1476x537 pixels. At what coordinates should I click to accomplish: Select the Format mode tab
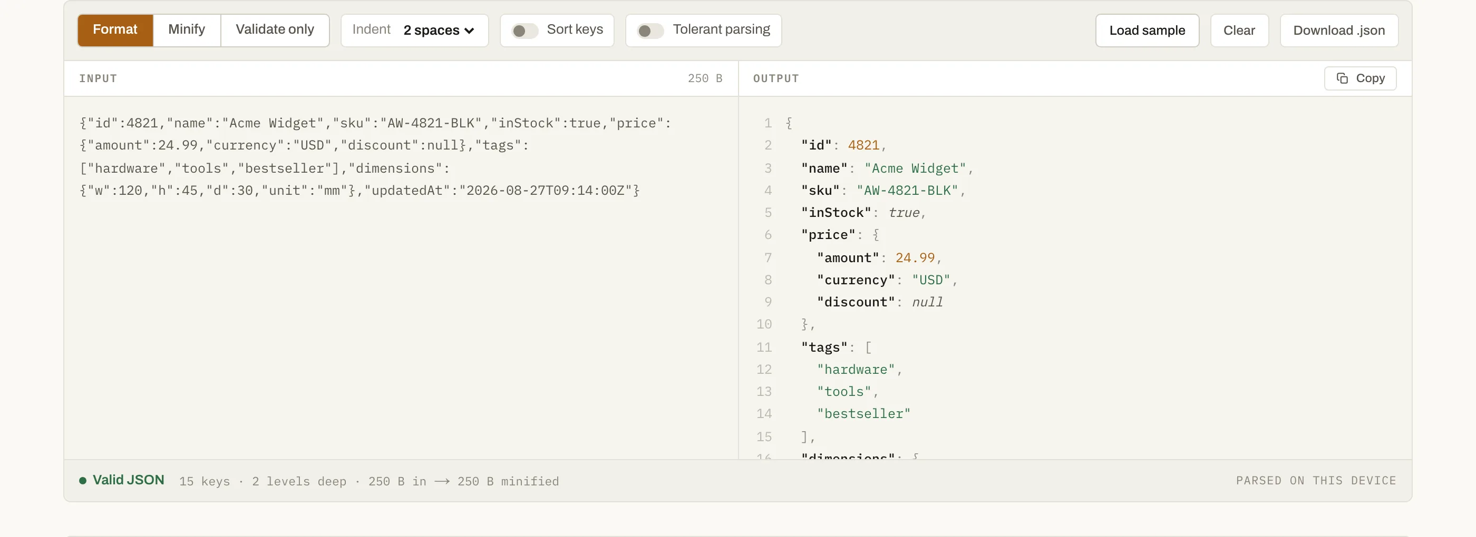click(x=115, y=31)
